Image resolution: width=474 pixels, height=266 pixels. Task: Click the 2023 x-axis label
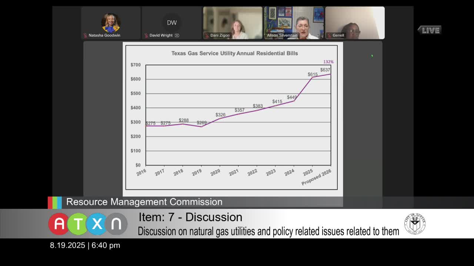pyautogui.click(x=271, y=172)
